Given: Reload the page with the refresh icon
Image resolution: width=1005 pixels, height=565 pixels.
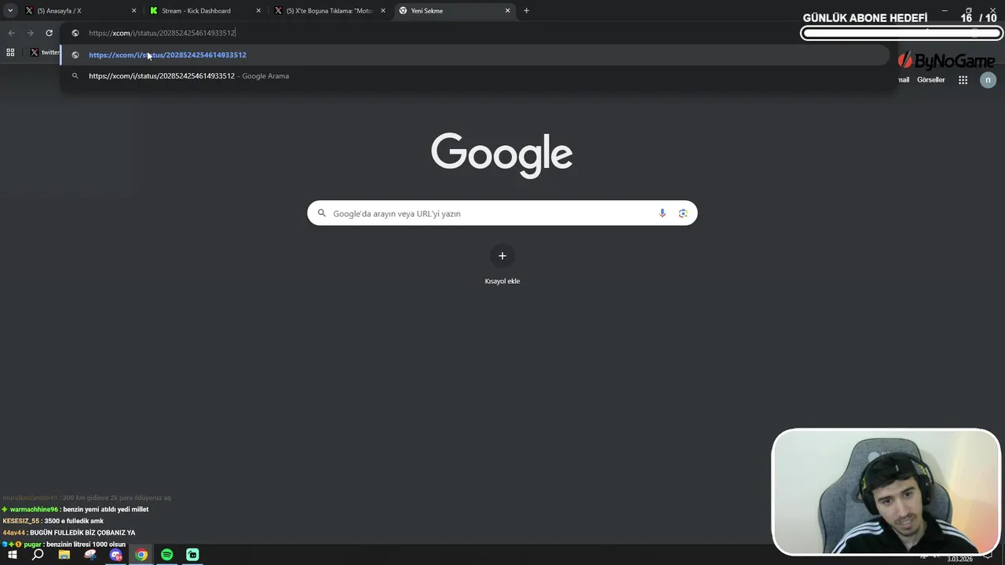Looking at the screenshot, I should pyautogui.click(x=49, y=33).
